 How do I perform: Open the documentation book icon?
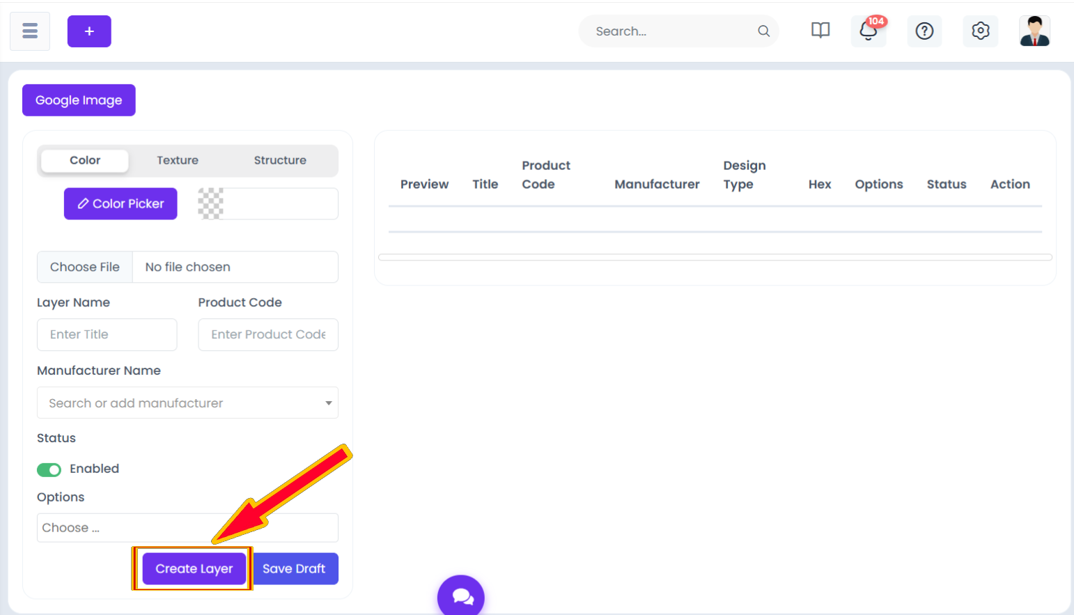820,31
